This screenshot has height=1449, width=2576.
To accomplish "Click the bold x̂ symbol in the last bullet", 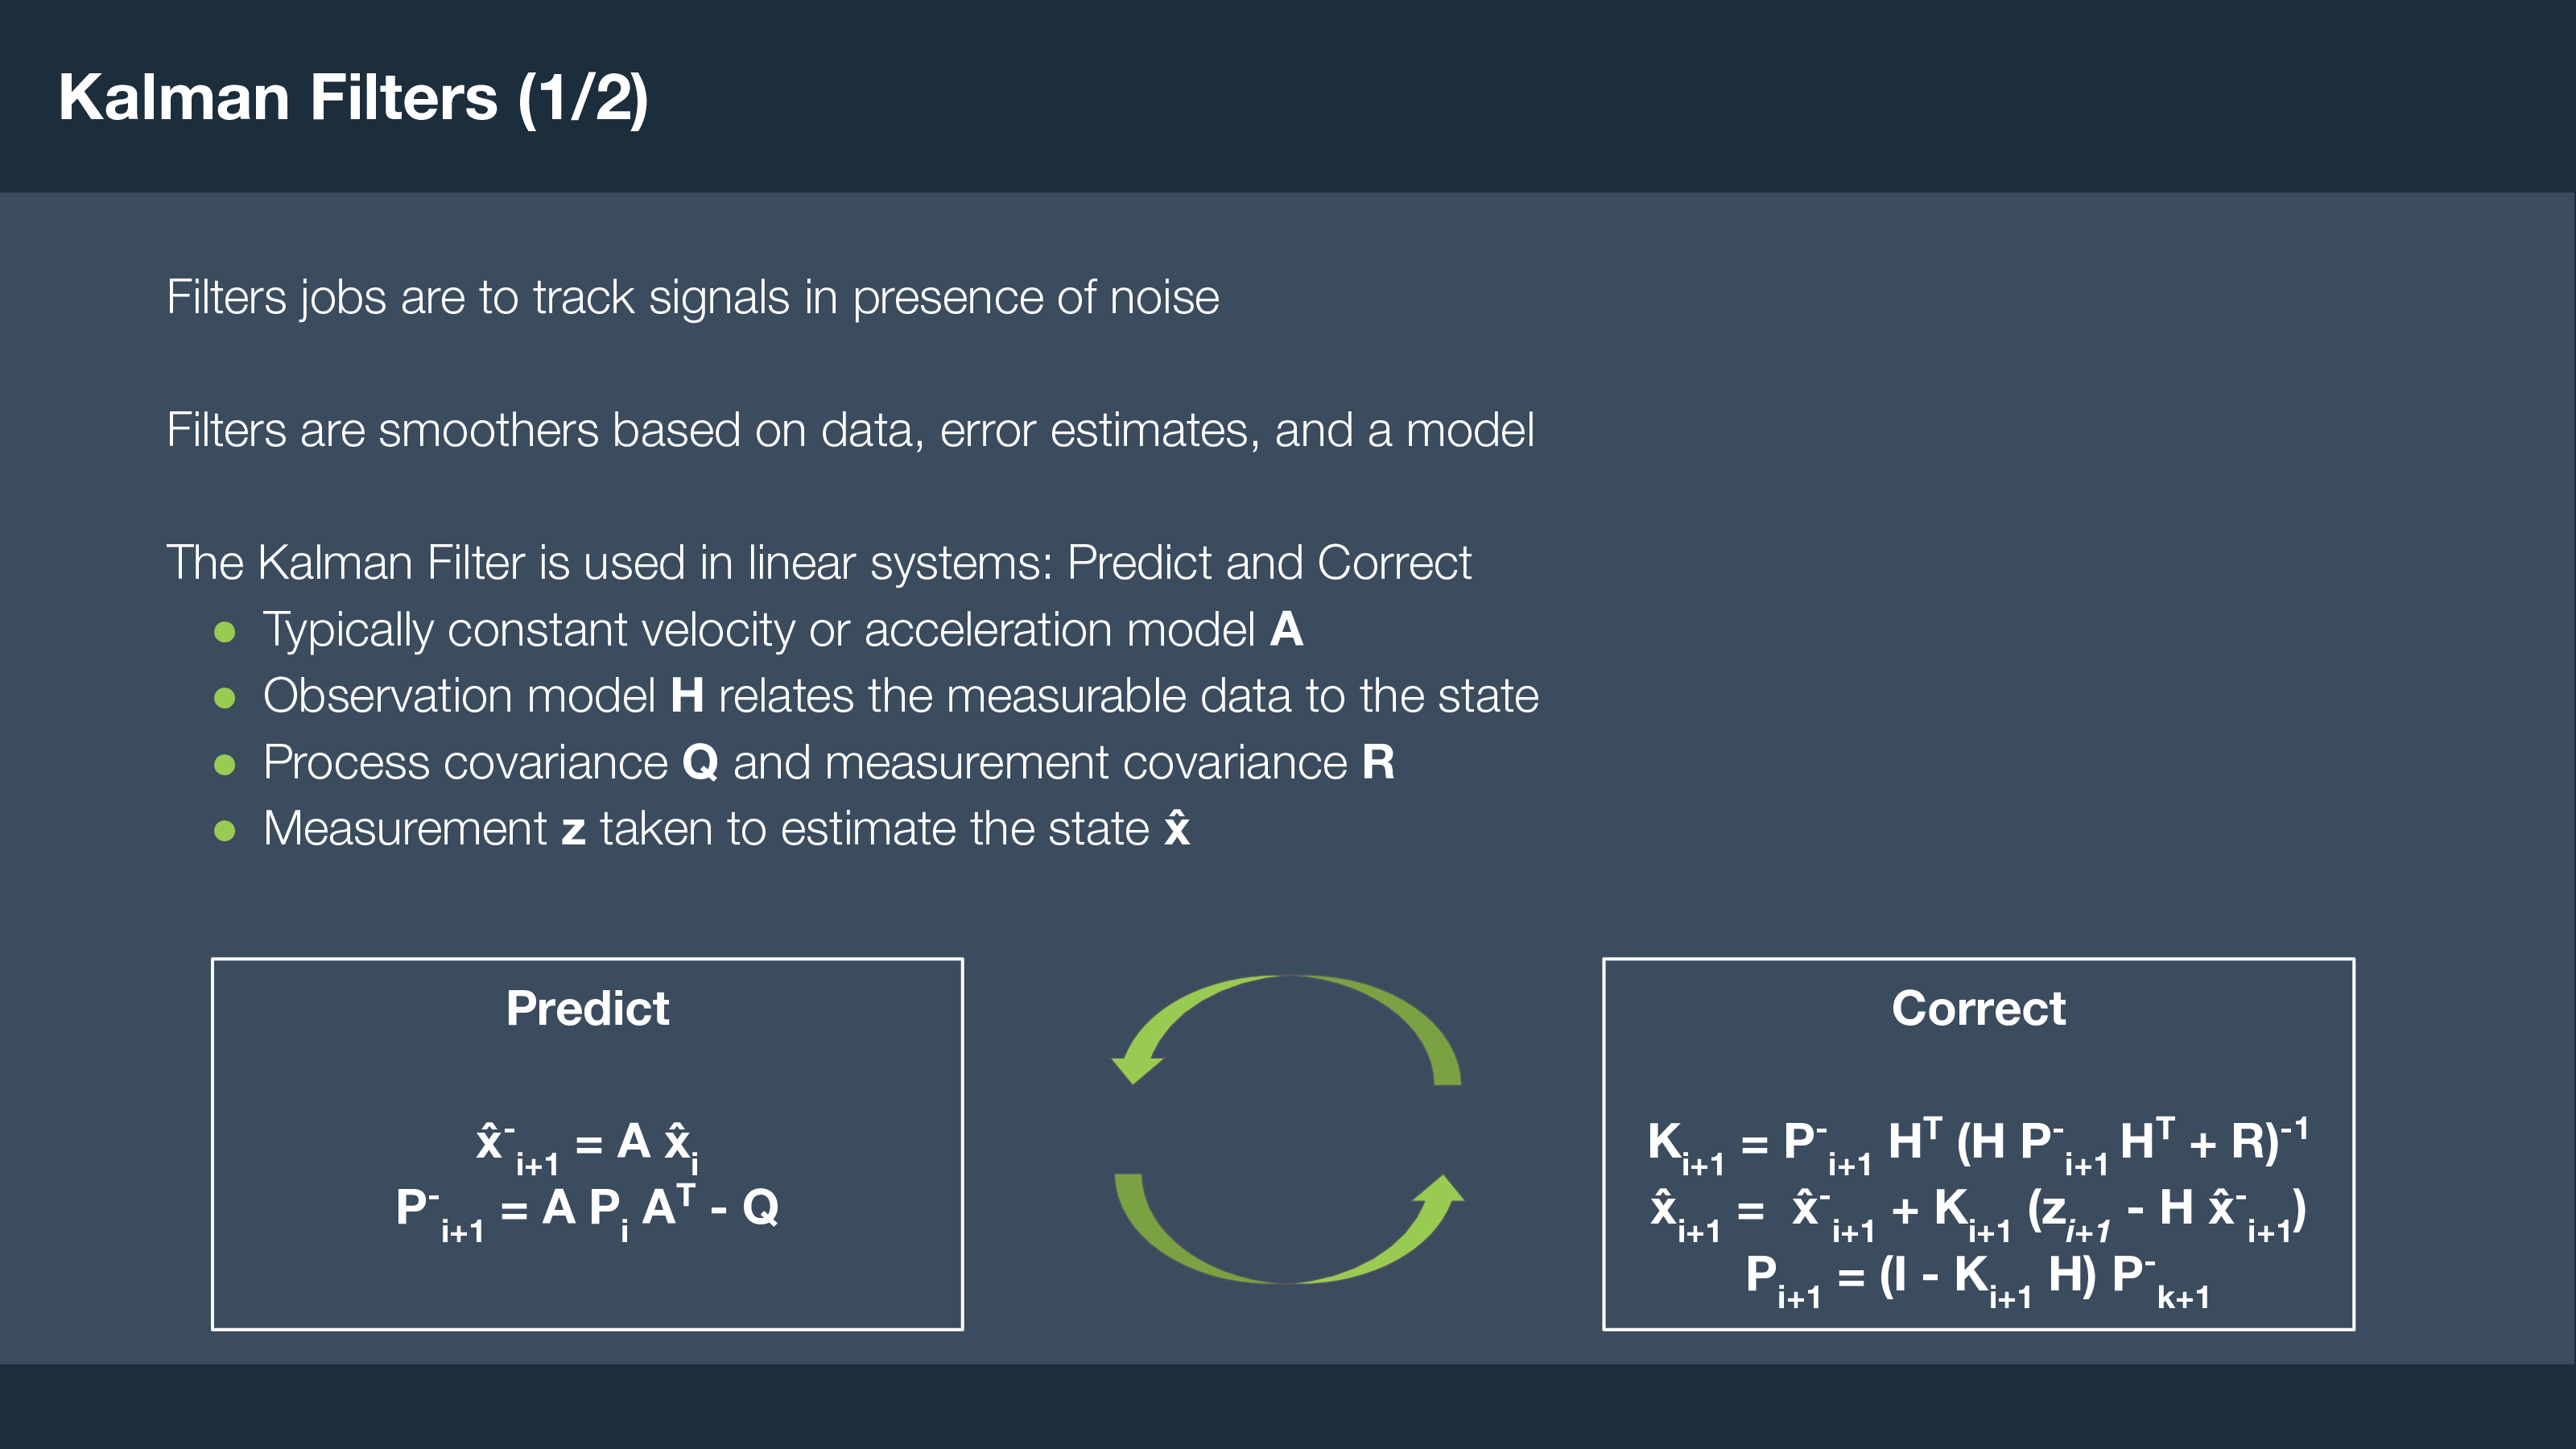I will click(1177, 827).
